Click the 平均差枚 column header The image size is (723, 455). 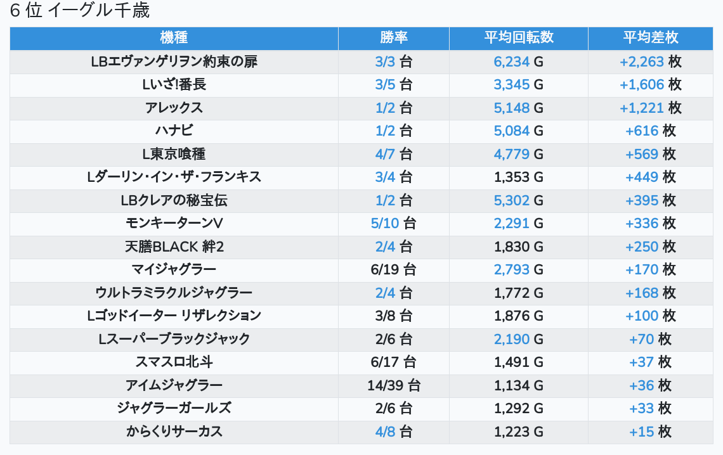pyautogui.click(x=650, y=38)
